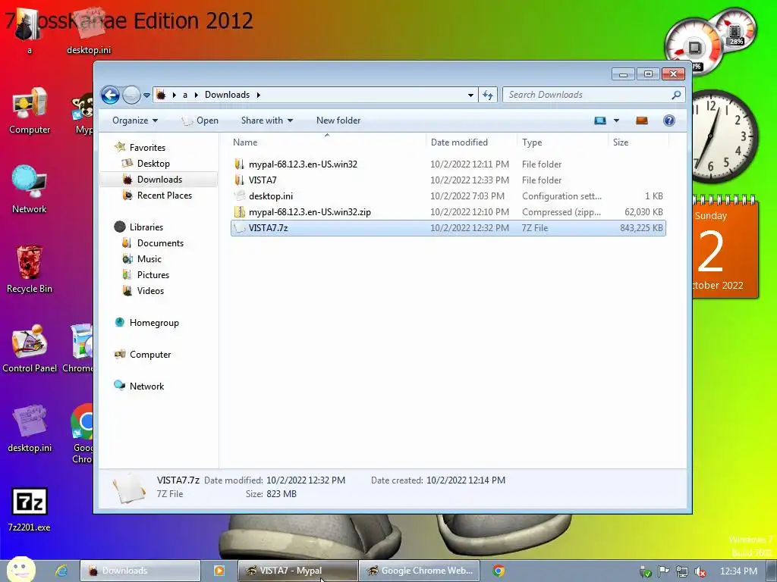Open Recent Places in navigation pane
The height and width of the screenshot is (582, 777).
click(165, 196)
